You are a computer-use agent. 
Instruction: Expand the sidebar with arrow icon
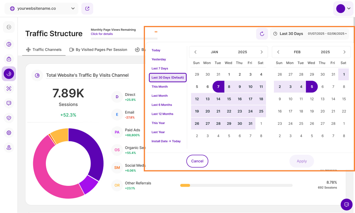point(9,27)
